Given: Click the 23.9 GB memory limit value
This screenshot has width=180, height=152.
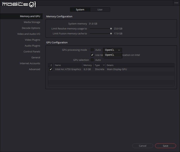Looking at the screenshot, I should [x=118, y=29].
